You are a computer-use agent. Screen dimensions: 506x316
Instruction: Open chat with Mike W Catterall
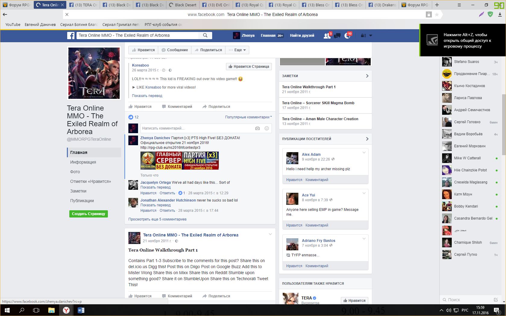470,158
